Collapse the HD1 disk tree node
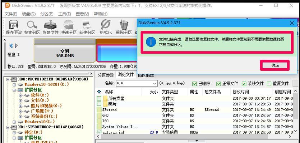Viewport: 300px width, 143px height. pyautogui.click(x=8, y=127)
